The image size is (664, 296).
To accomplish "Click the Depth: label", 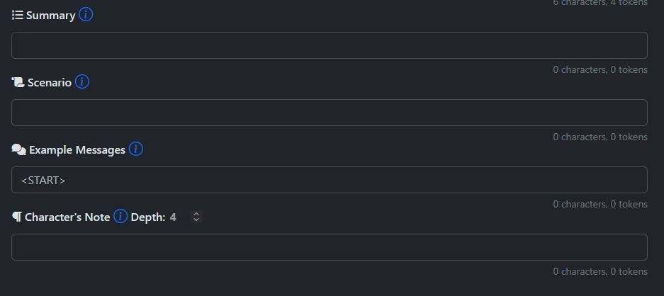I will [148, 217].
